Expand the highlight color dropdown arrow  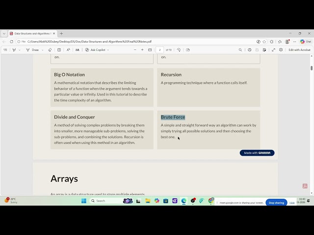(x=20, y=50)
